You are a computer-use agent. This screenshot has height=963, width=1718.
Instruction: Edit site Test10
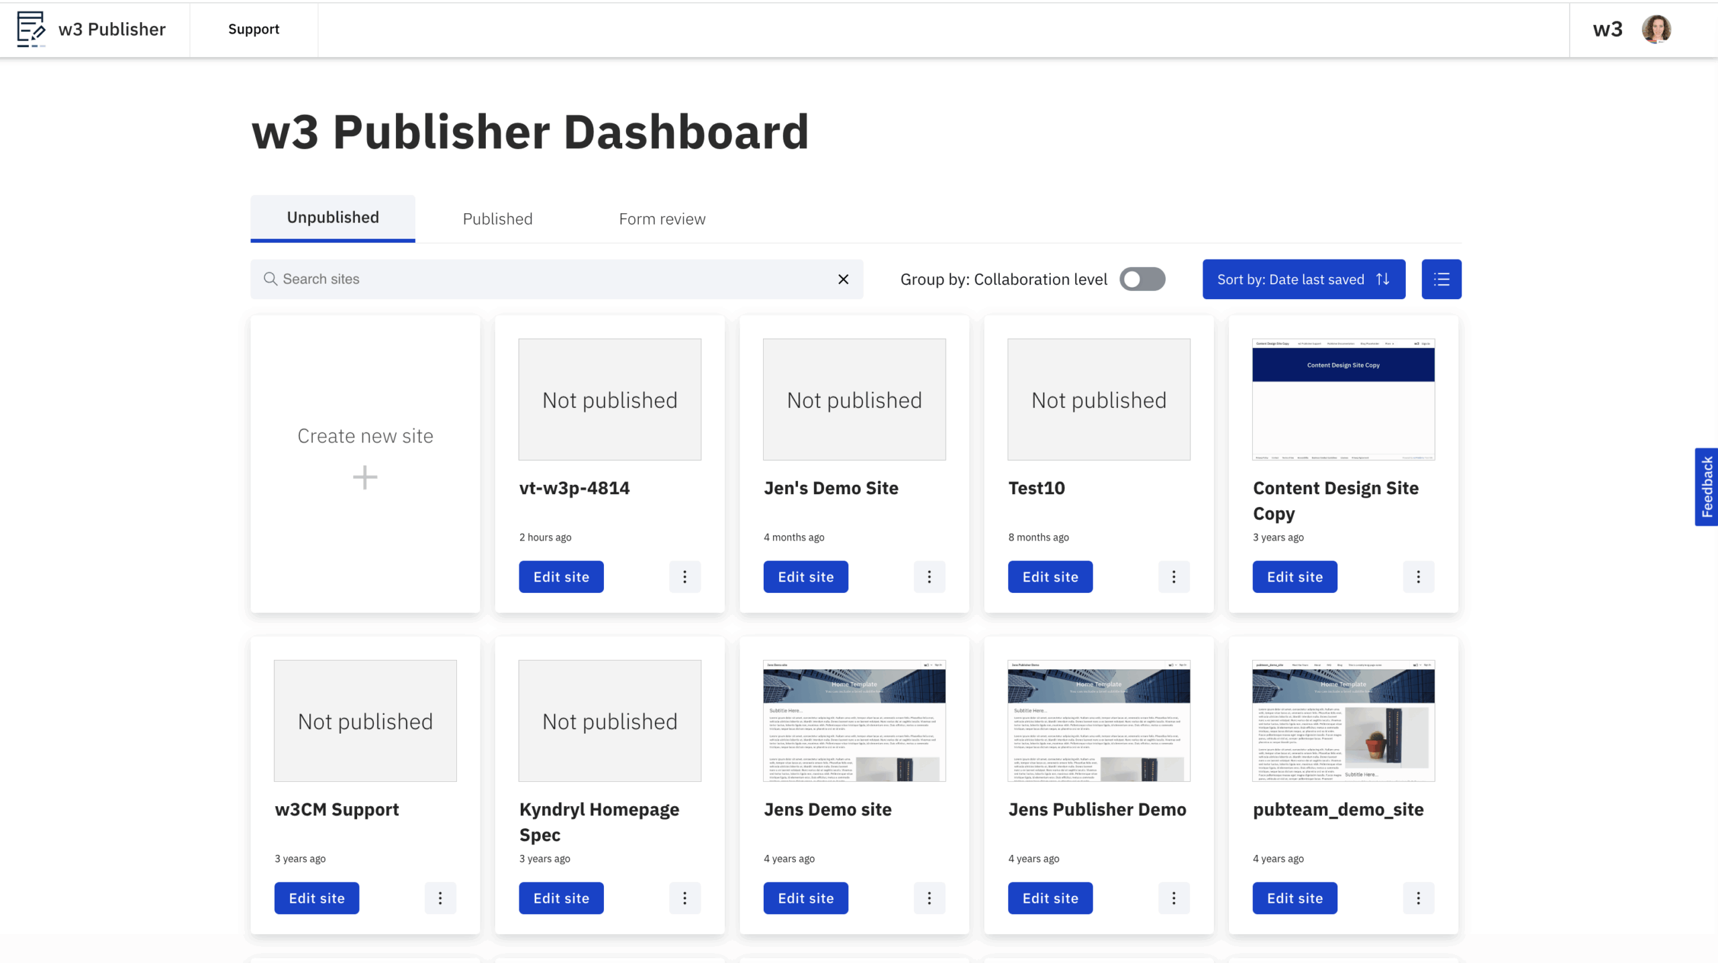pyautogui.click(x=1050, y=577)
